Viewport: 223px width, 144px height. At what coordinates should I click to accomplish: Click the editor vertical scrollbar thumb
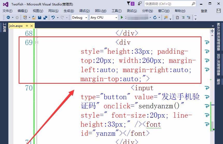(x=212, y=126)
